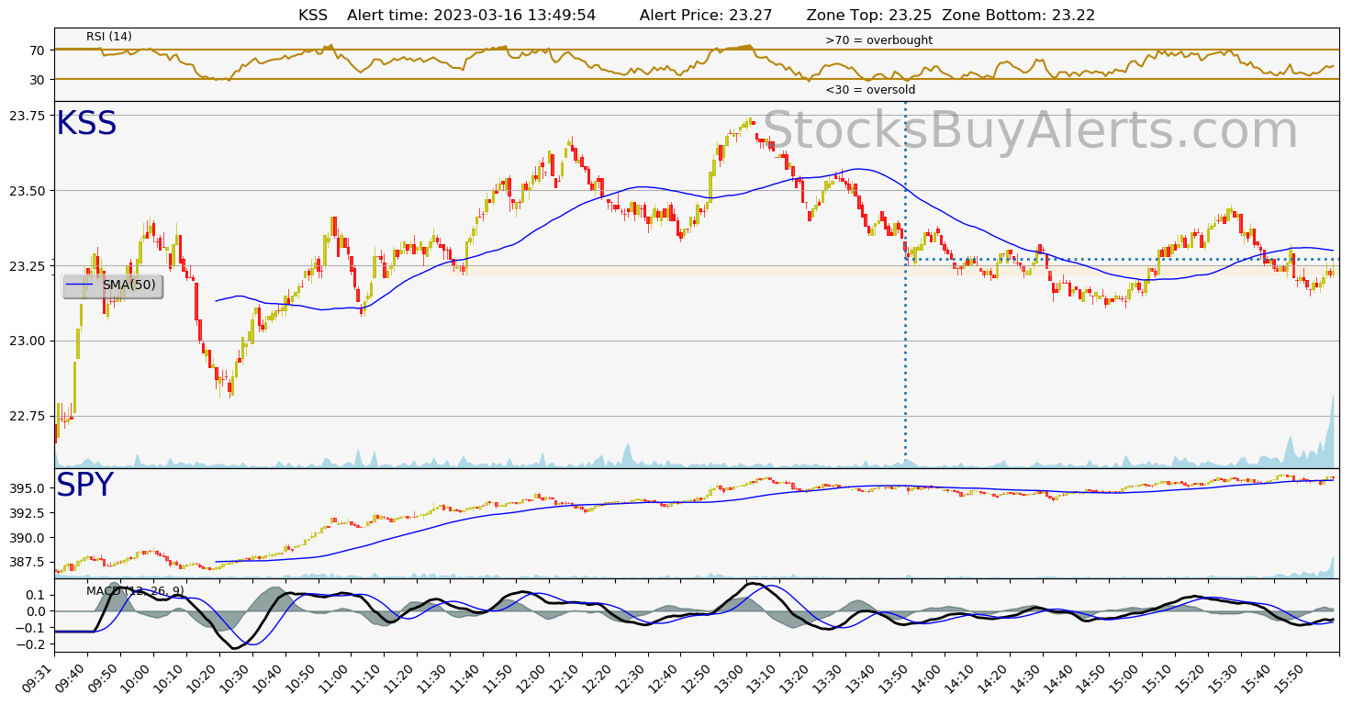Click the MACD (12, 26, 9) indicator label

coord(135,591)
